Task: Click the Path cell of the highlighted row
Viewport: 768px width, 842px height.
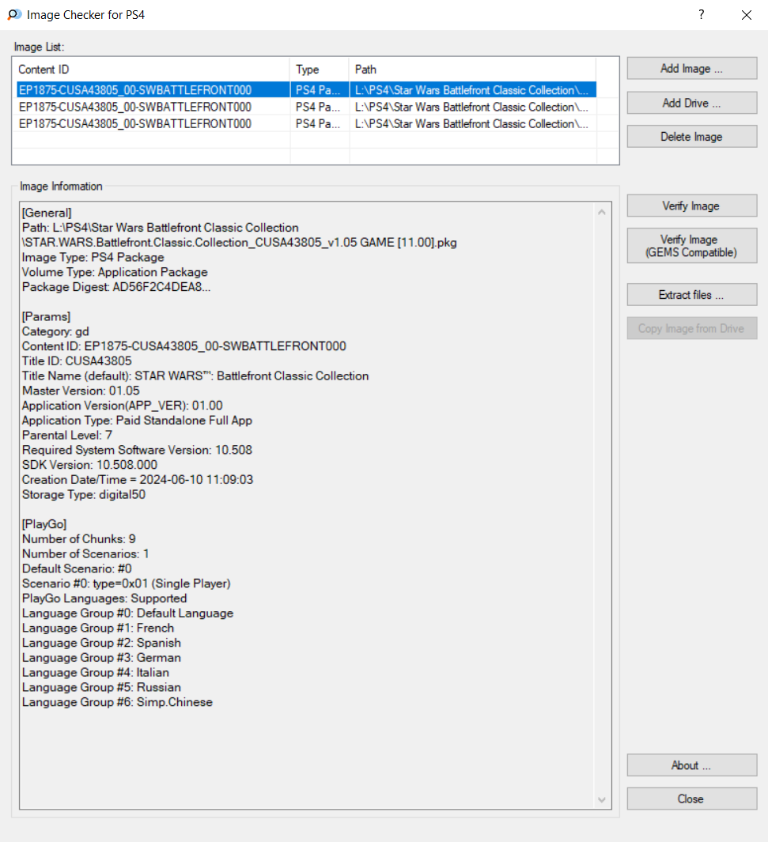Action: coord(473,89)
